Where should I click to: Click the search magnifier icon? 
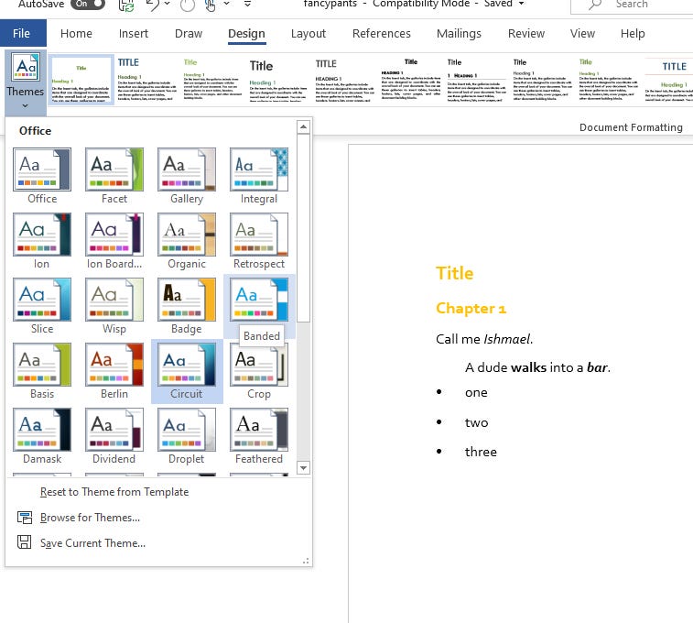pos(595,5)
